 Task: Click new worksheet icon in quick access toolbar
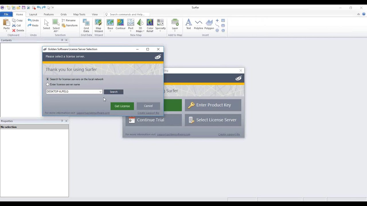pos(13,7)
